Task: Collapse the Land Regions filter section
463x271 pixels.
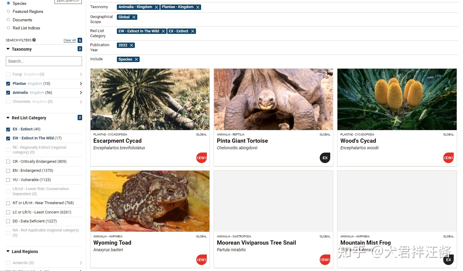Action: [x=8, y=252]
